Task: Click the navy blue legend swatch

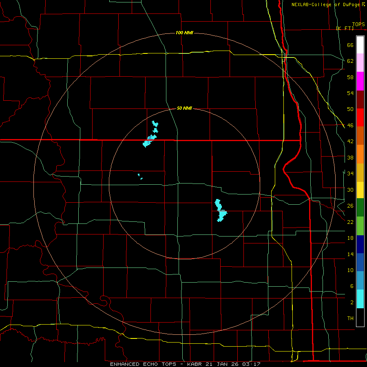Action: (x=360, y=244)
